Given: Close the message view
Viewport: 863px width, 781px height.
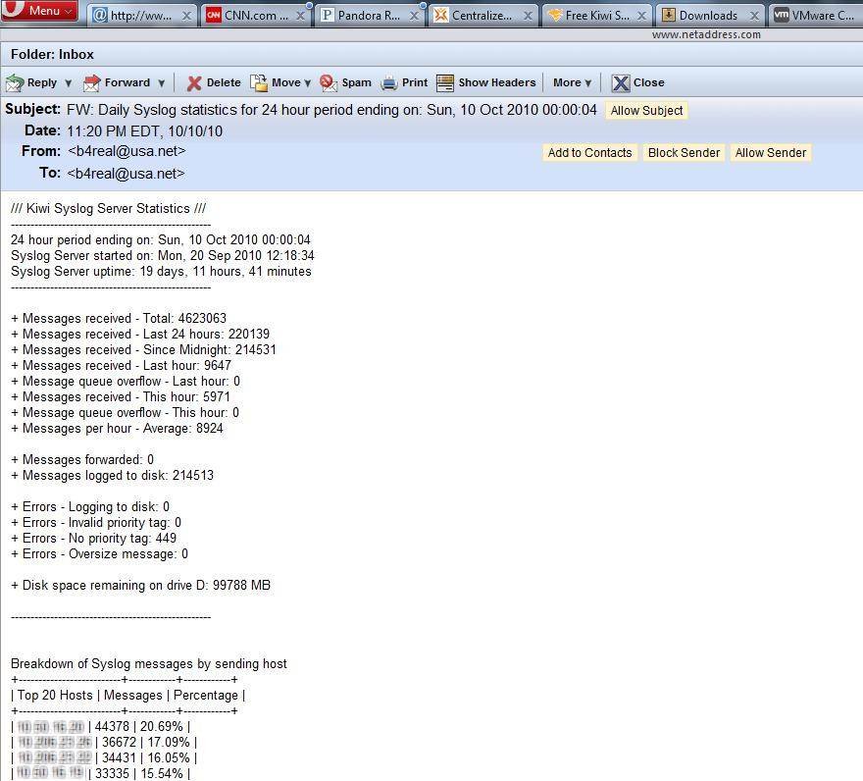Looking at the screenshot, I should pos(637,83).
